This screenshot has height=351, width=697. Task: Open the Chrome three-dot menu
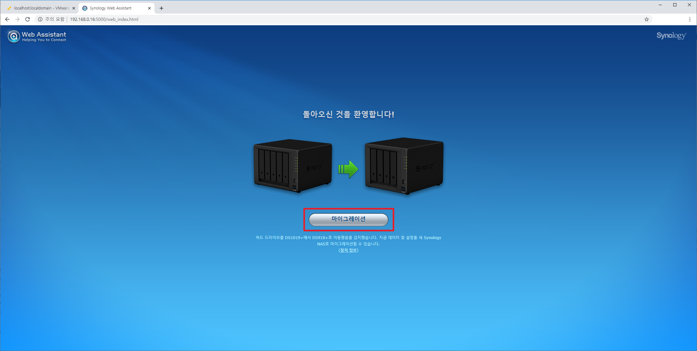click(x=690, y=19)
